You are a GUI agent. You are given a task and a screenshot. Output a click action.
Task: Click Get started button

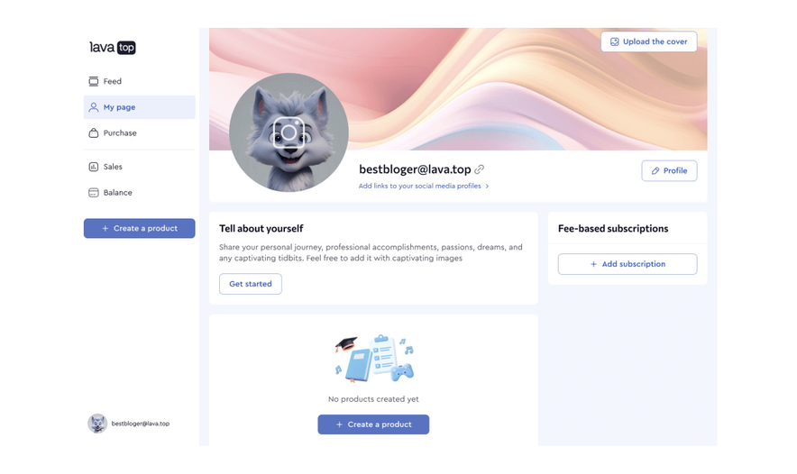251,284
